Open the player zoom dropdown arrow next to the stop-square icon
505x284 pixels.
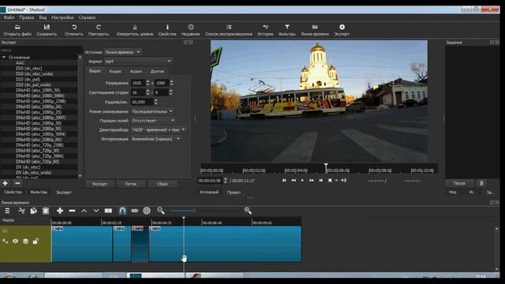coord(336,181)
